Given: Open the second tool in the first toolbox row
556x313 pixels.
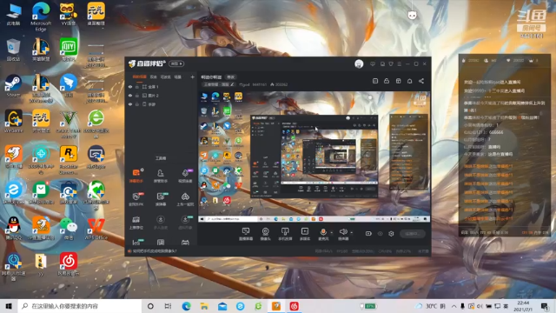Looking at the screenshot, I should [160, 176].
